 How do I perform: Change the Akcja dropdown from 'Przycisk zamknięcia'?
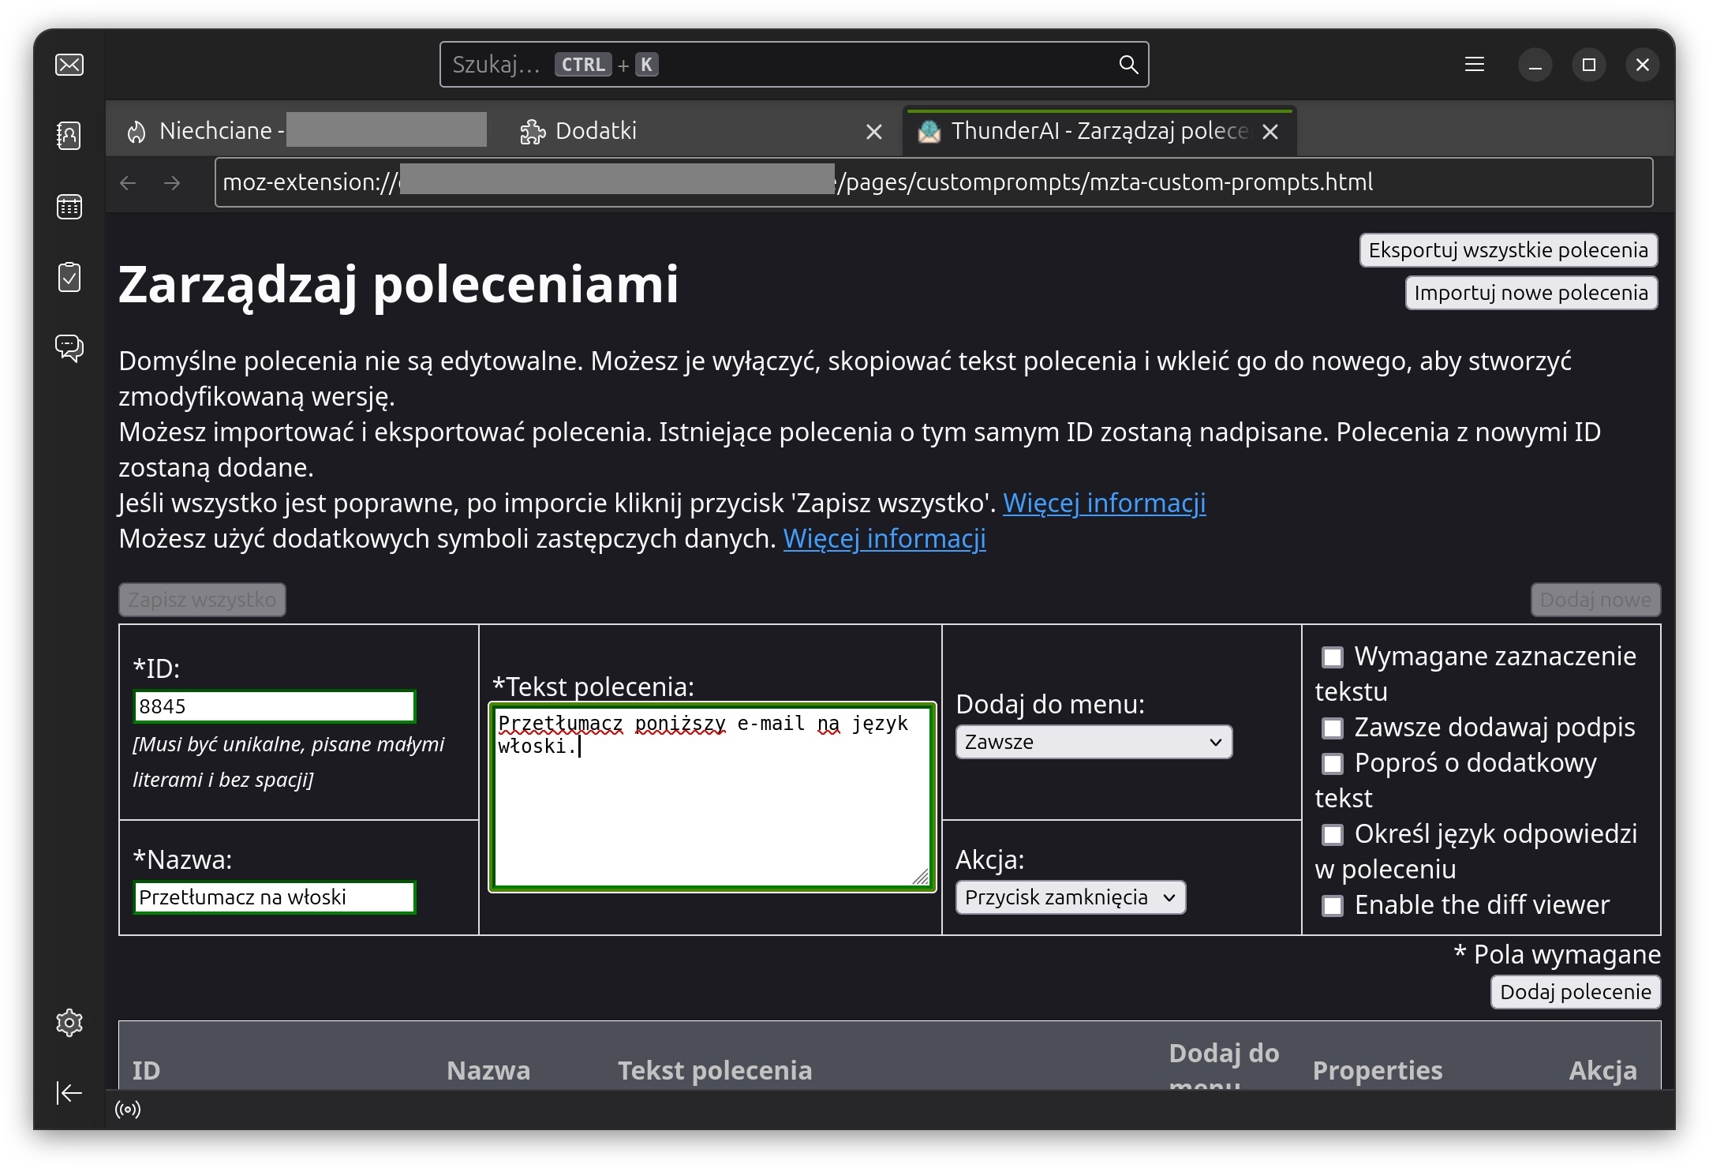pos(1070,897)
